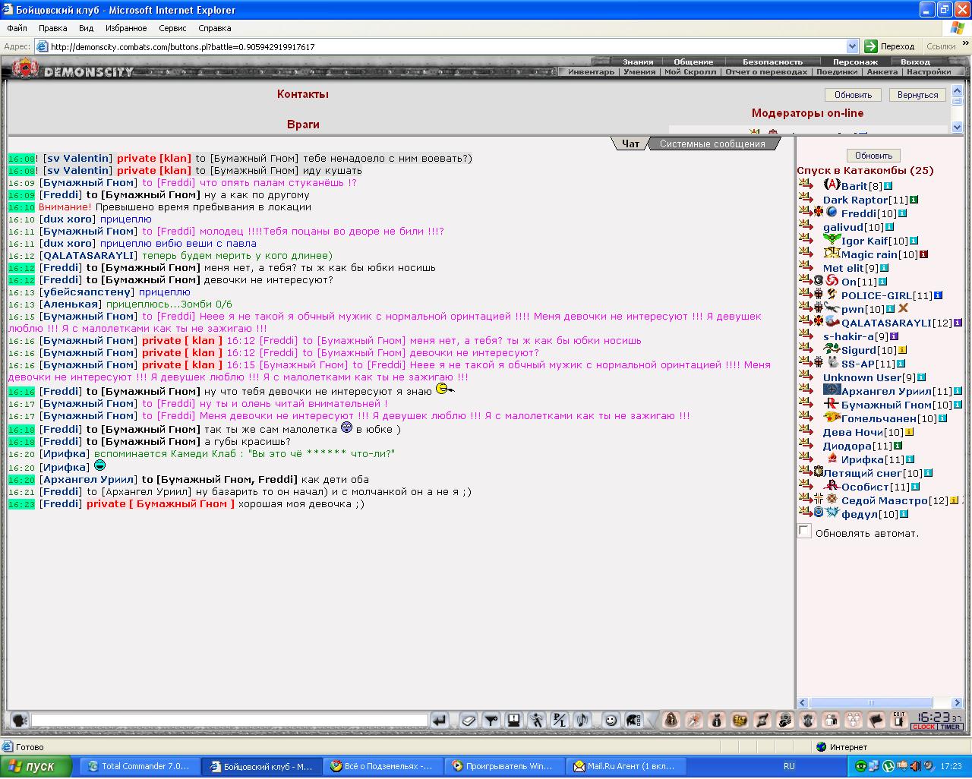Open the Справка menu
This screenshot has width=972, height=779.
pos(215,28)
